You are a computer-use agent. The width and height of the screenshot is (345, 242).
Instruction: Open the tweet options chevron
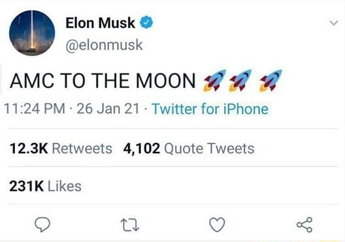(334, 23)
